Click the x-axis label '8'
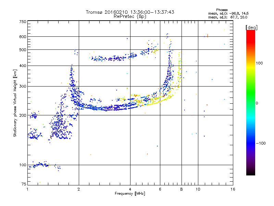The image size is (274, 206). [182, 189]
